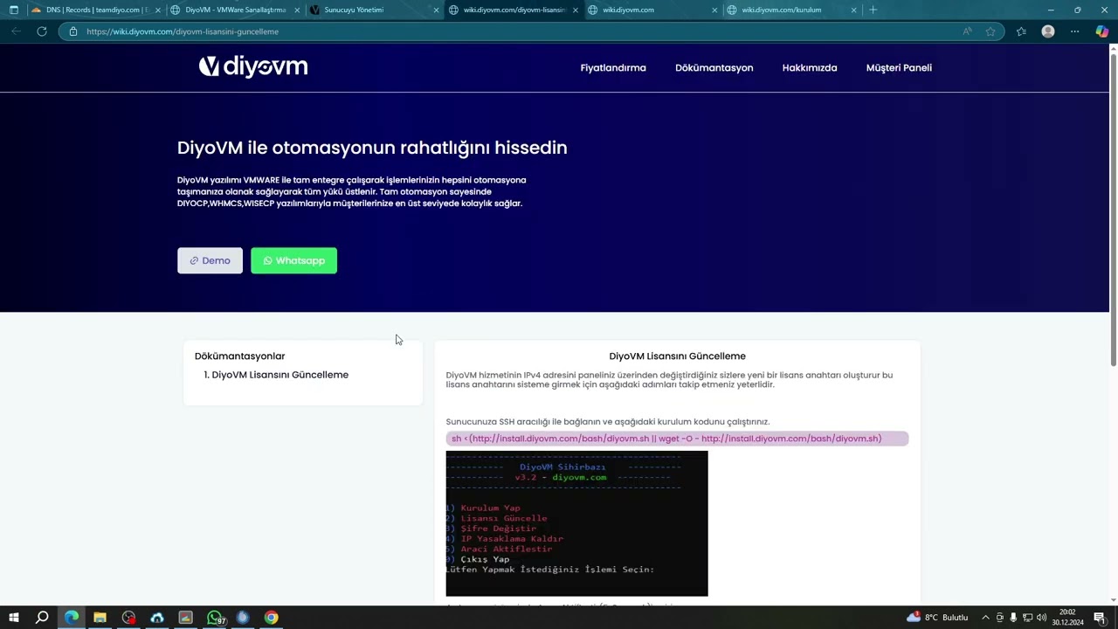This screenshot has height=629, width=1118.
Task: Click the Read aloud icon in address bar
Action: [x=967, y=31]
